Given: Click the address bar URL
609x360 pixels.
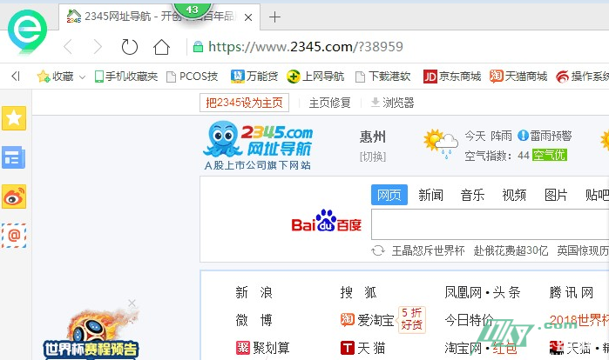Looking at the screenshot, I should pyautogui.click(x=306, y=47).
